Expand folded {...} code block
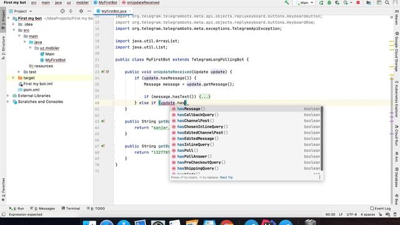400x225 pixels. click(204, 97)
